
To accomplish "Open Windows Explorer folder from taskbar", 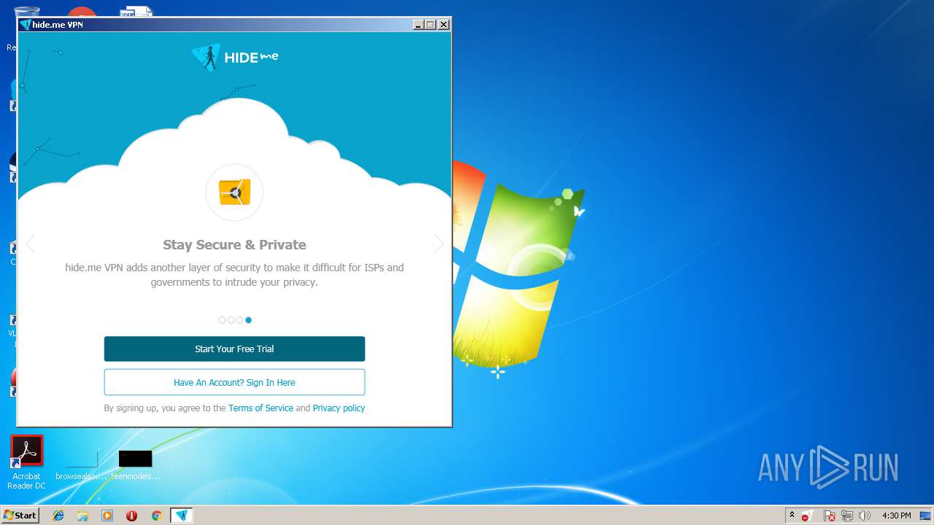I will point(82,516).
